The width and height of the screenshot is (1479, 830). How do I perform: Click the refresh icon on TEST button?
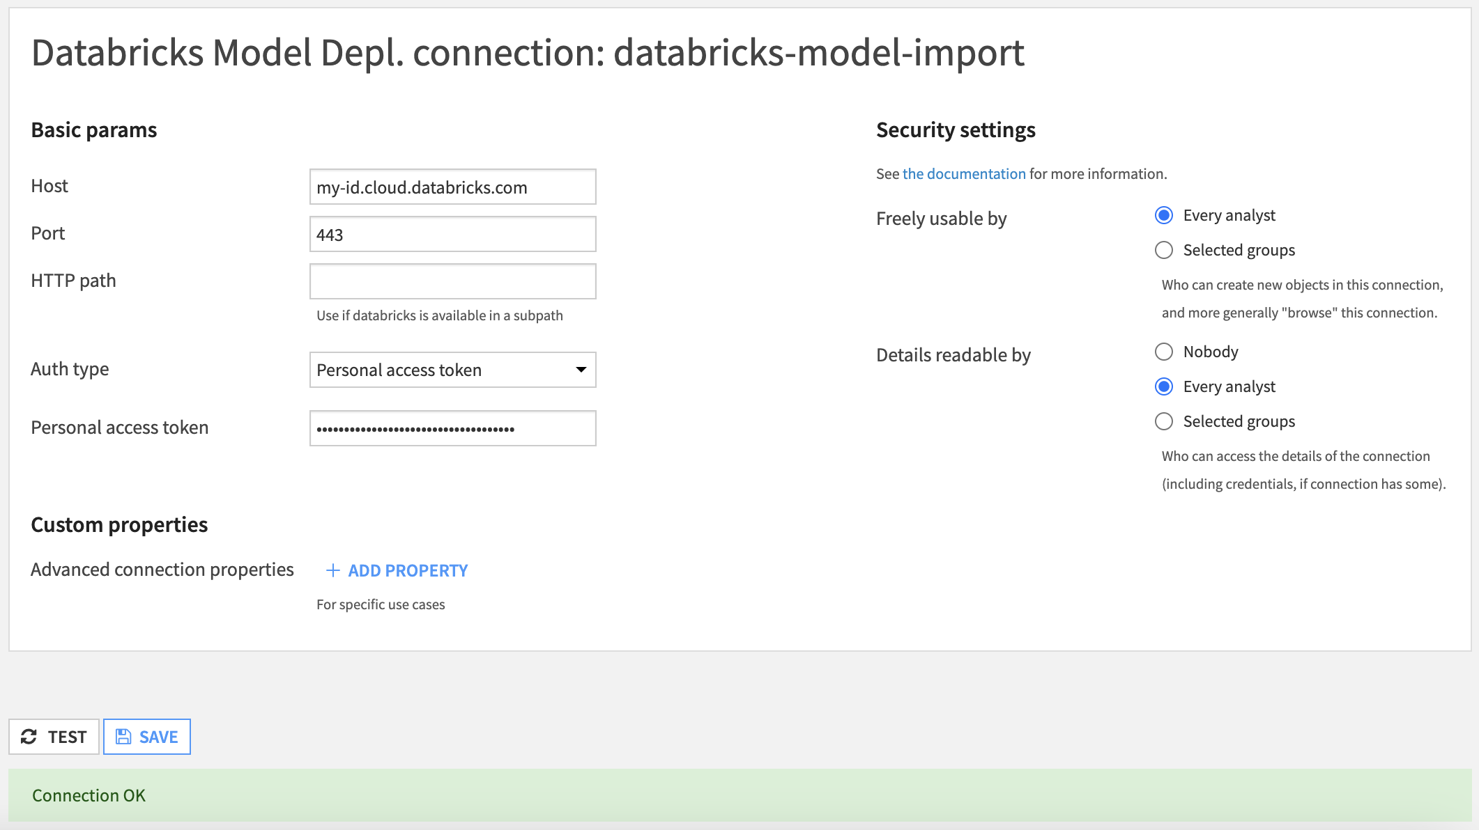click(x=29, y=737)
